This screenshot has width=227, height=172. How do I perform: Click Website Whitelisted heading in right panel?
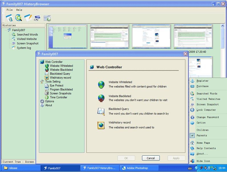tap(120, 82)
